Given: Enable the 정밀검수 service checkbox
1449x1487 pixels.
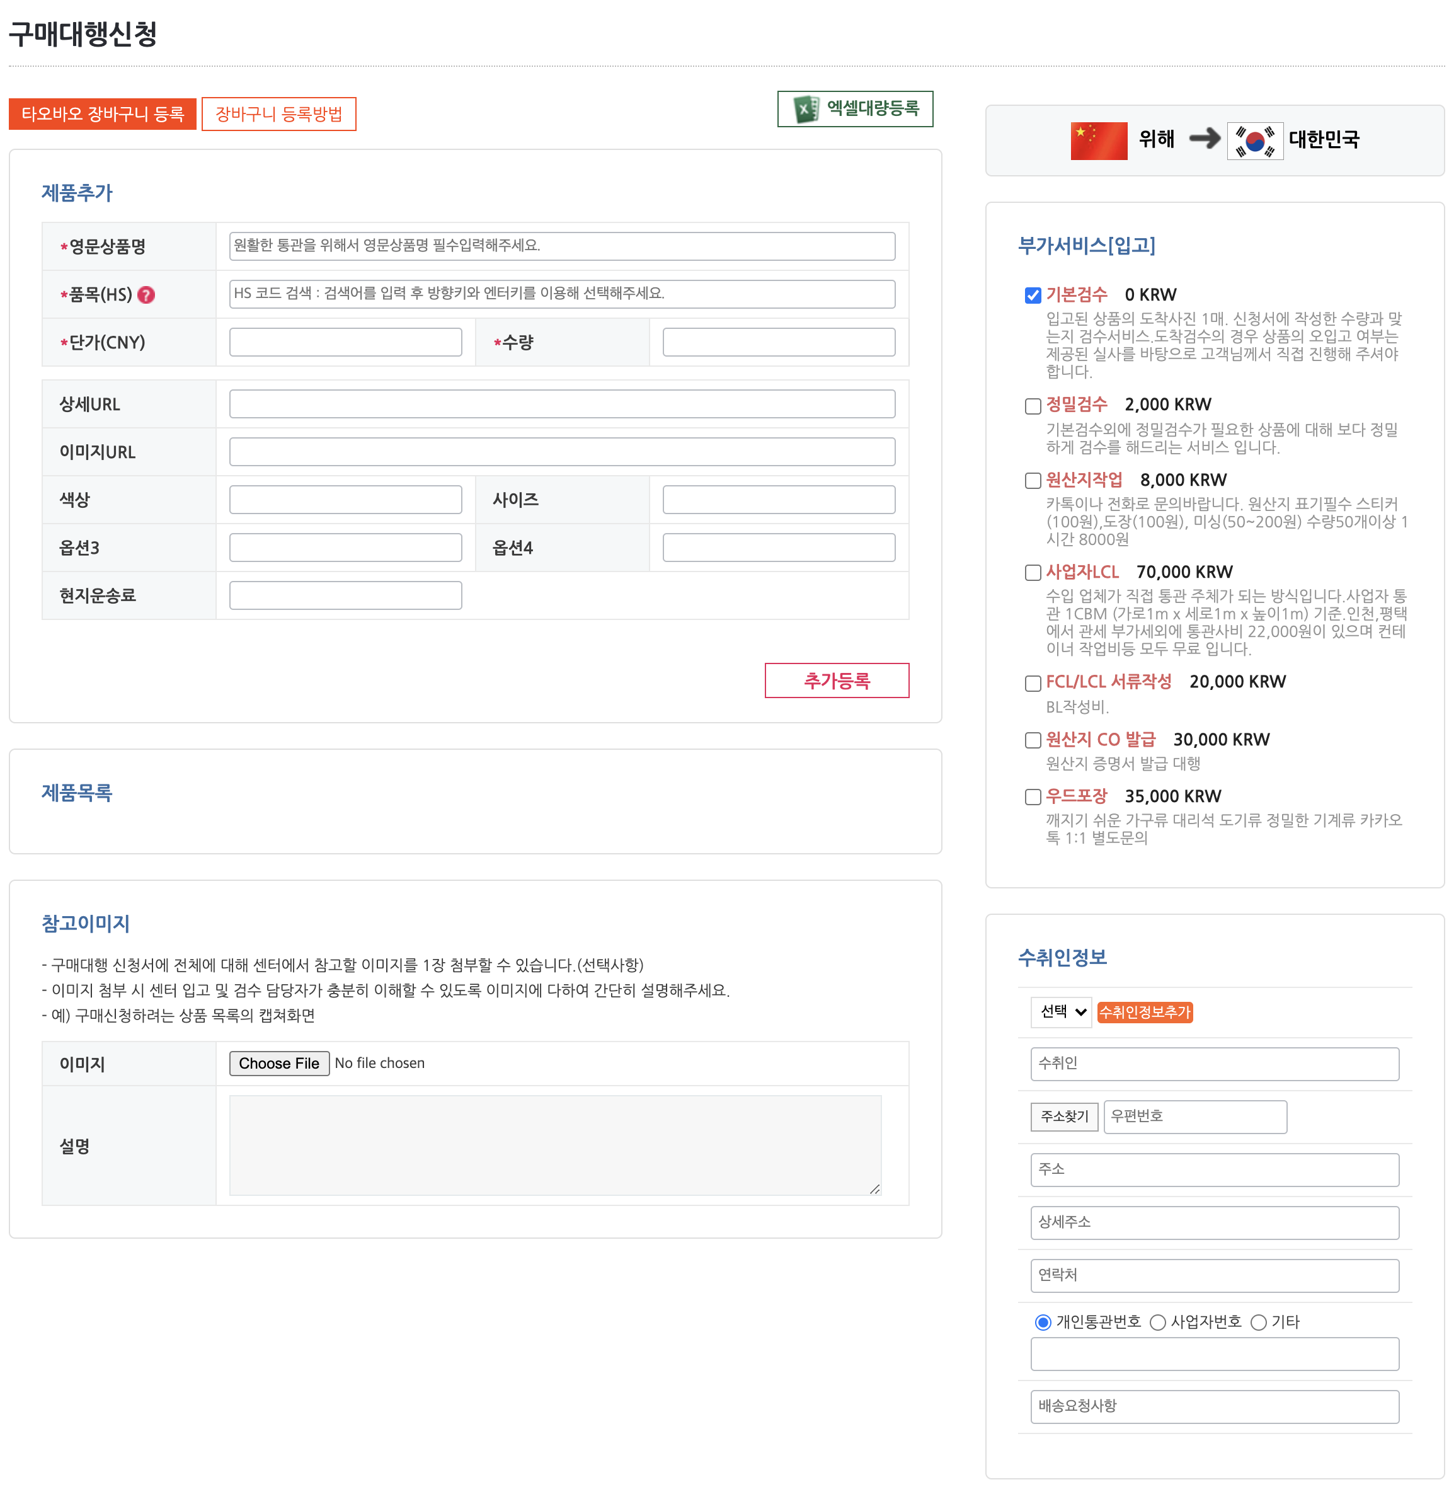Looking at the screenshot, I should [x=1033, y=406].
